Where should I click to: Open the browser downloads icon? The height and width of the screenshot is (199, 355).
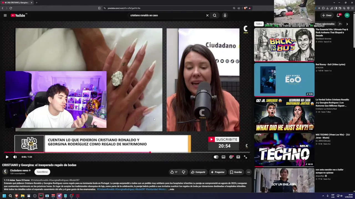pos(328,8)
